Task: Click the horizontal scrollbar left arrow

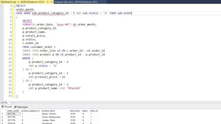Action: (14, 103)
